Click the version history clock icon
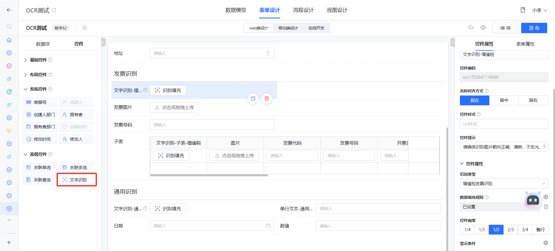 (85, 28)
